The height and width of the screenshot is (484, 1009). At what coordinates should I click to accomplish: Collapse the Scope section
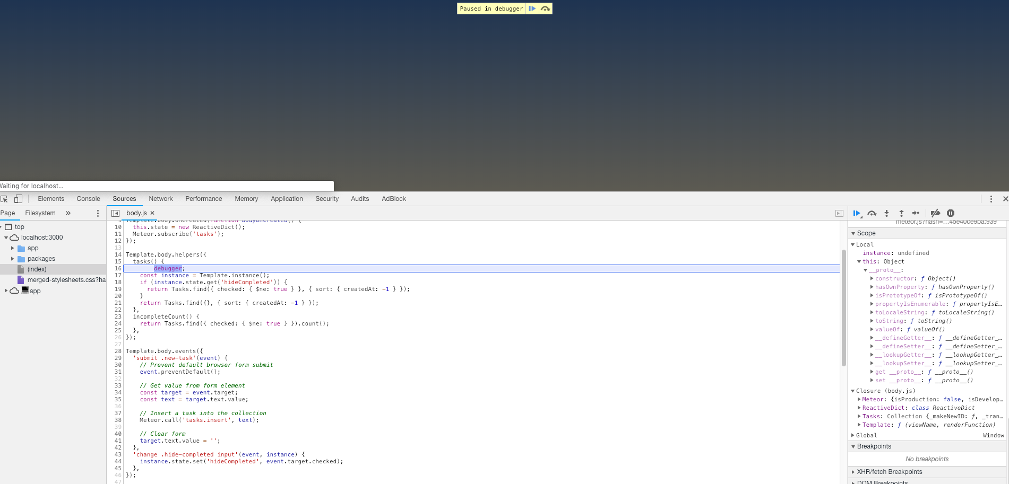click(853, 233)
